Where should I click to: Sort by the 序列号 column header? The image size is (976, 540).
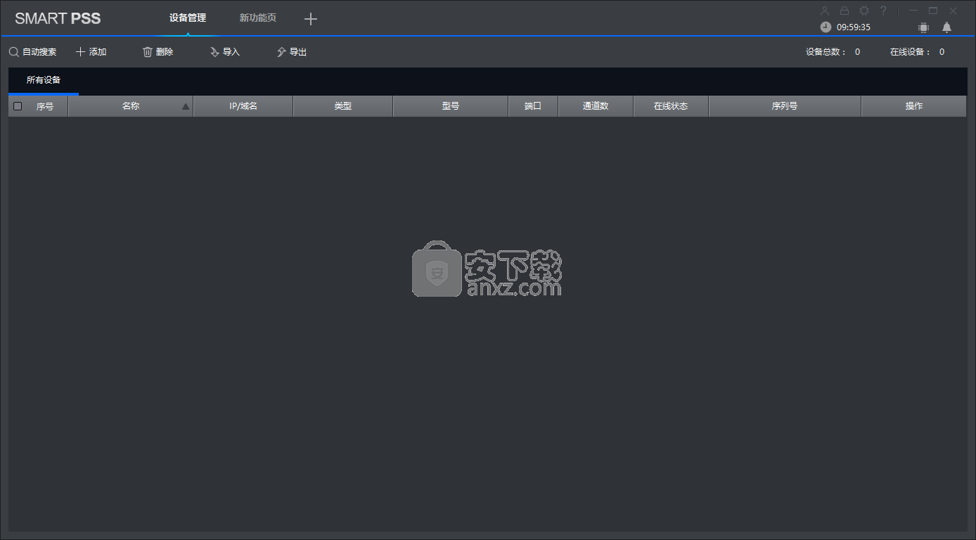coord(785,106)
